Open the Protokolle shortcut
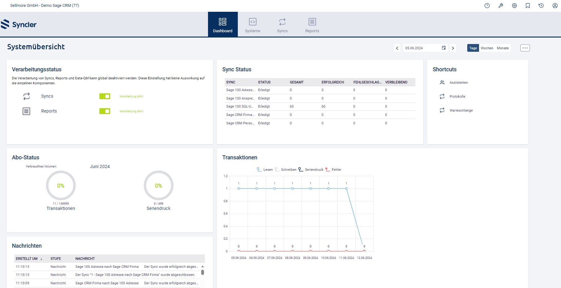561x288 pixels. point(457,96)
